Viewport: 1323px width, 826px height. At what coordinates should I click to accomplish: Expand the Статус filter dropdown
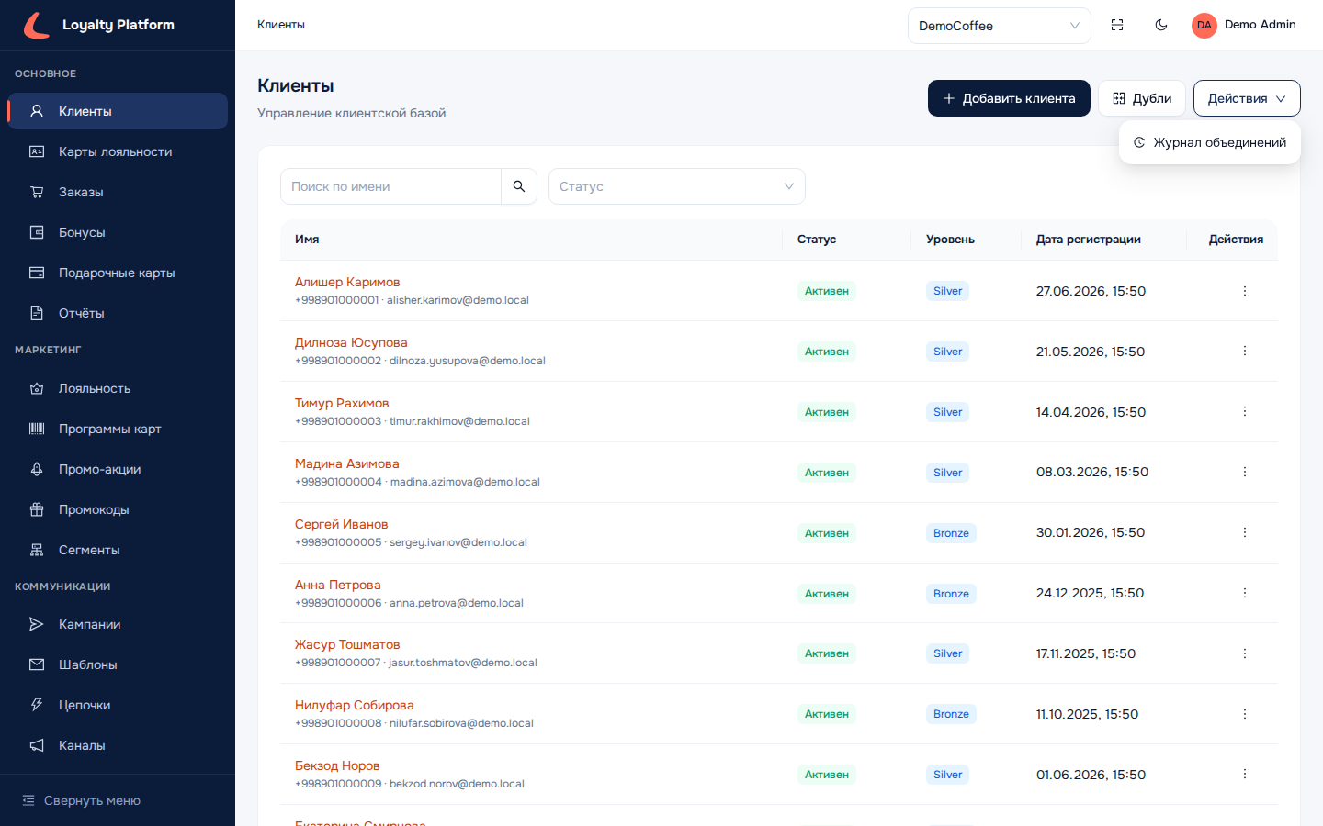[x=676, y=186]
